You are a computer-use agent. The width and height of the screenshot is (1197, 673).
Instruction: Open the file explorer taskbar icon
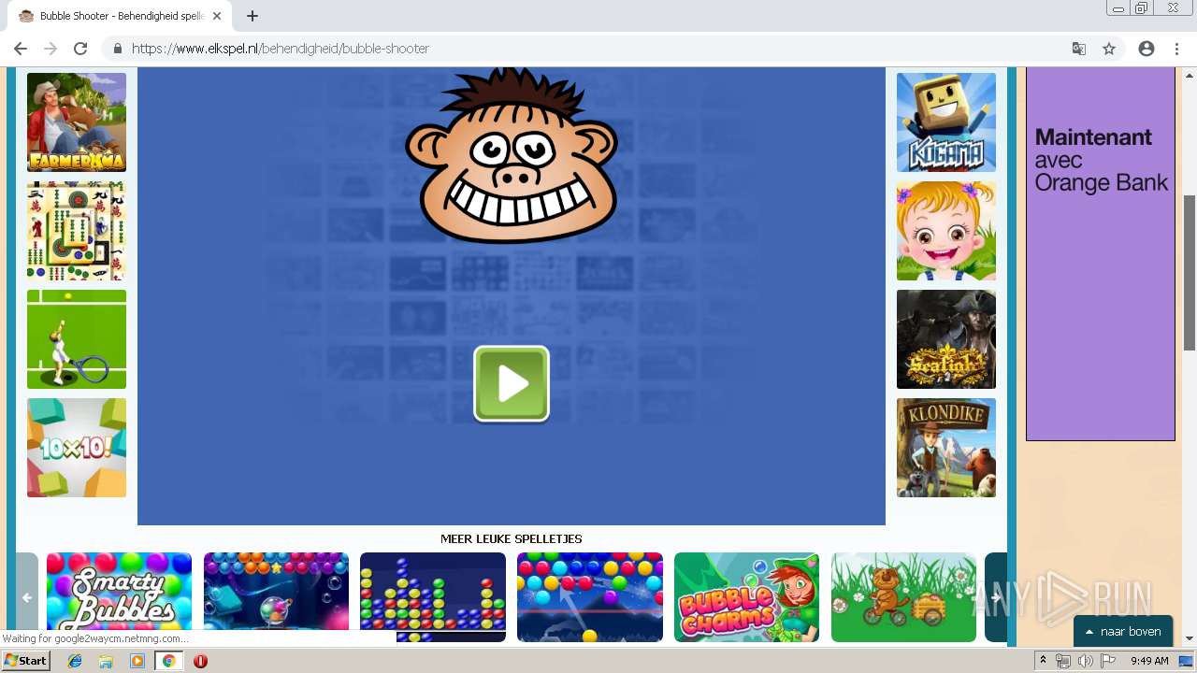coord(107,661)
